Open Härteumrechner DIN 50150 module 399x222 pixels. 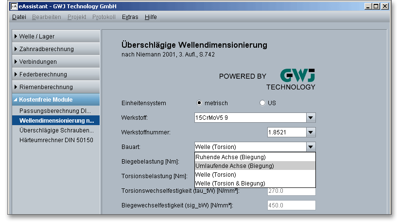click(56, 140)
